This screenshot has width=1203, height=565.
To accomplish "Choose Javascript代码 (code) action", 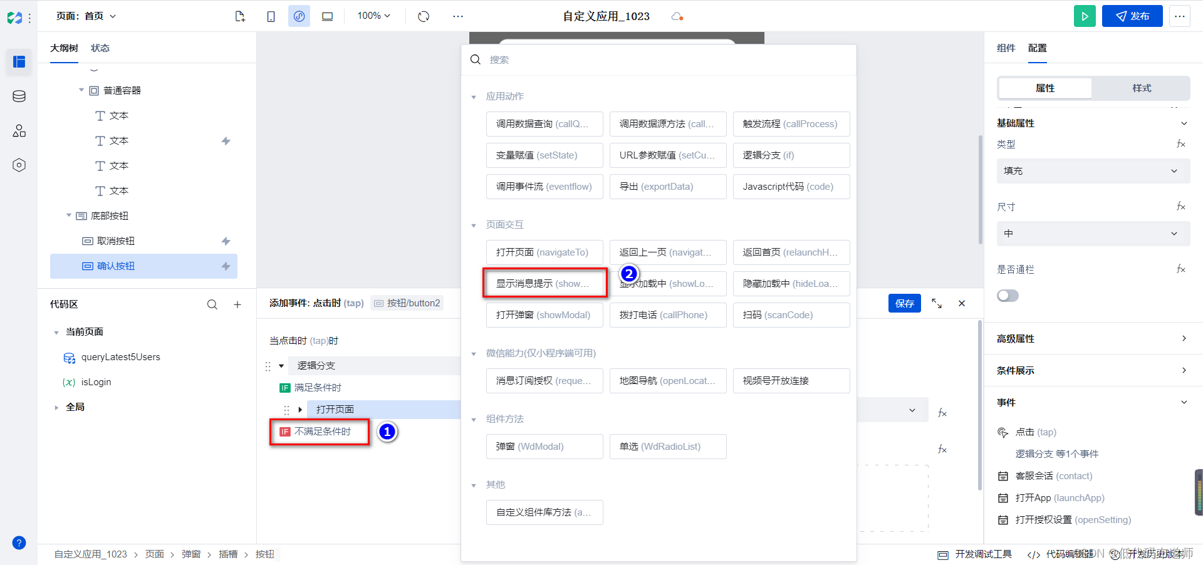I will pos(791,187).
